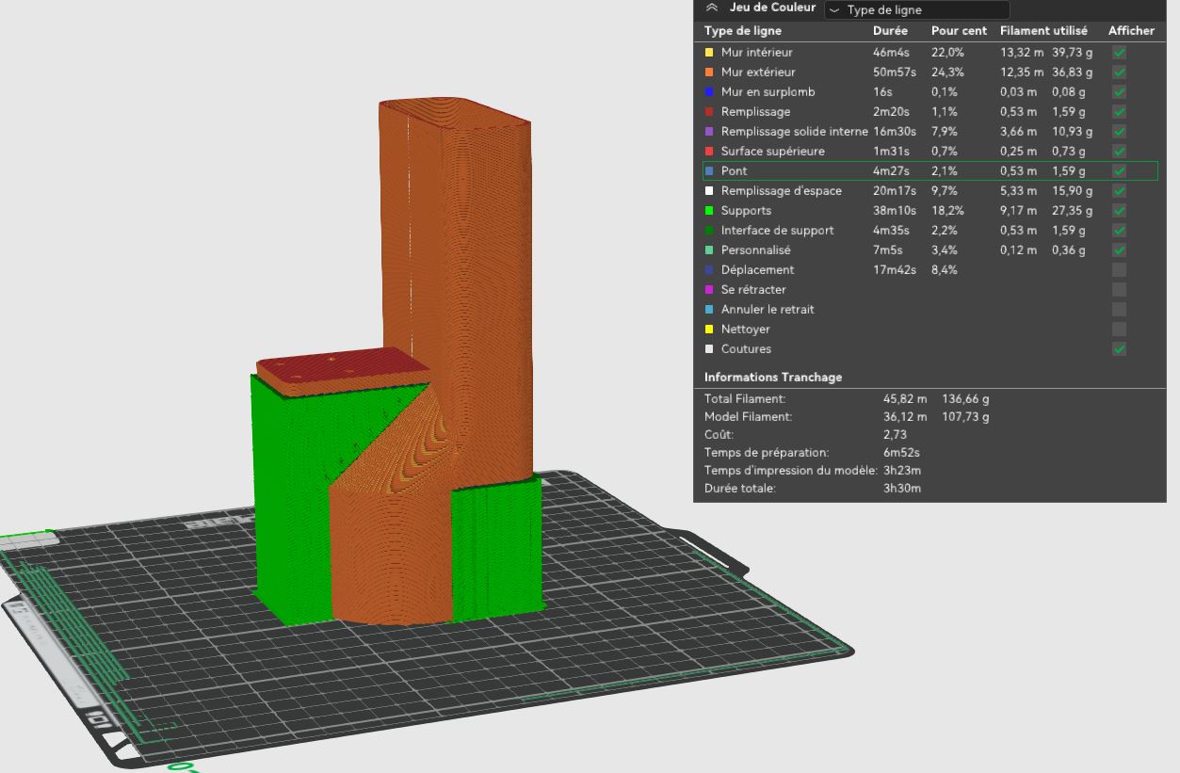Select the Mur intérieur row label
This screenshot has width=1180, height=773.
point(757,53)
